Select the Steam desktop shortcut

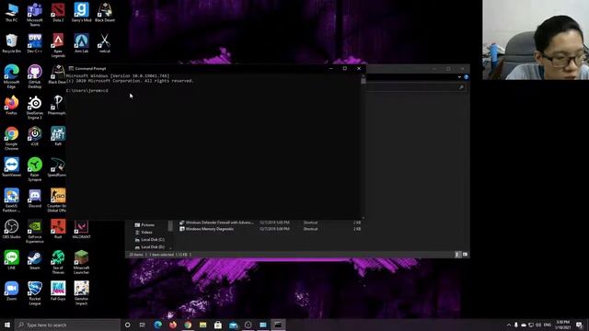(35, 260)
